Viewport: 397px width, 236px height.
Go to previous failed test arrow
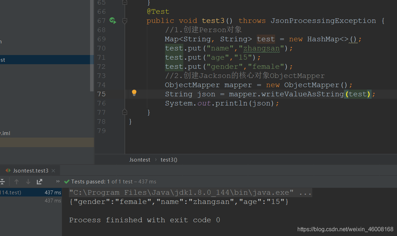point(17,182)
